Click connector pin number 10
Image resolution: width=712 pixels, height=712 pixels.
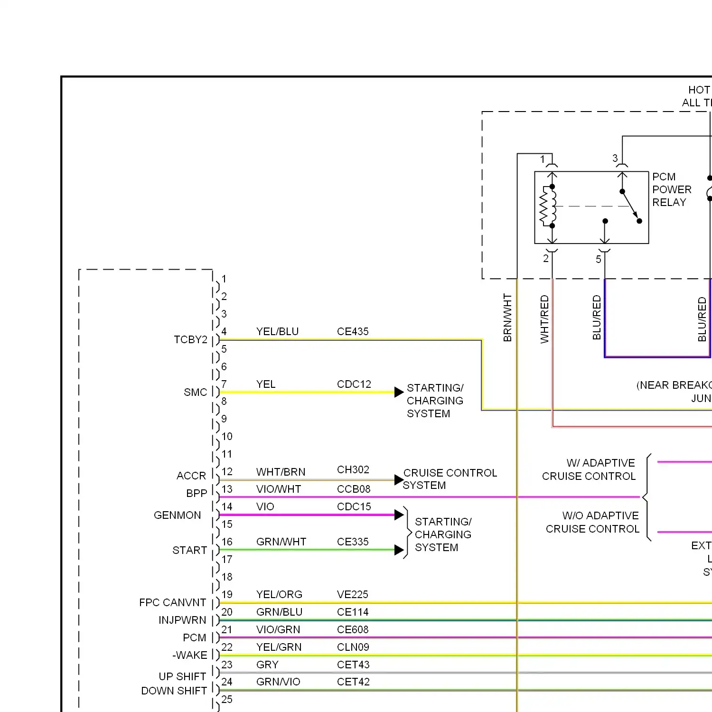tap(227, 436)
